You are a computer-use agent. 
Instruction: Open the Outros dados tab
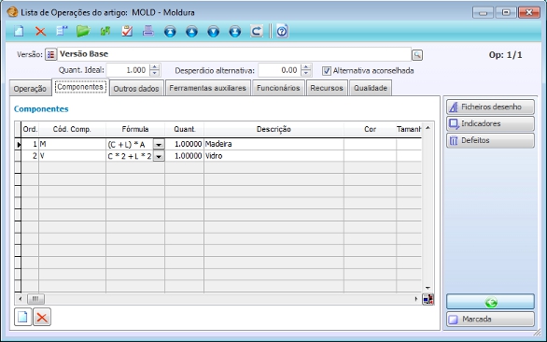click(136, 89)
